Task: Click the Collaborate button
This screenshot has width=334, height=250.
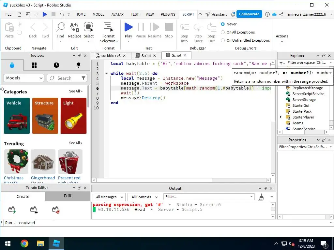Action: (x=249, y=14)
